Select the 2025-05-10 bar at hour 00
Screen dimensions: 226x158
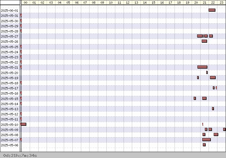click(23, 124)
